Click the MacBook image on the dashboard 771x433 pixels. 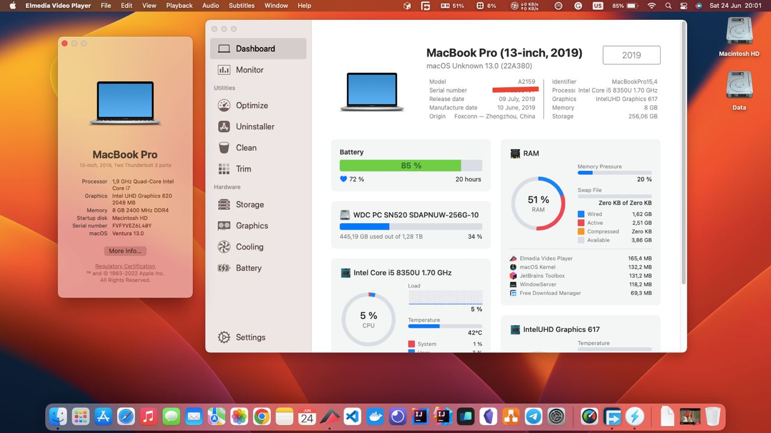pos(372,92)
